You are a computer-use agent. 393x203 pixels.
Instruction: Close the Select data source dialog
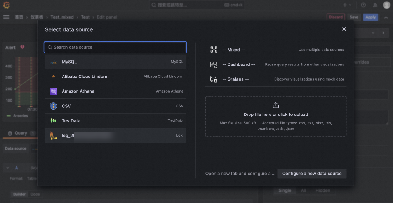click(344, 29)
